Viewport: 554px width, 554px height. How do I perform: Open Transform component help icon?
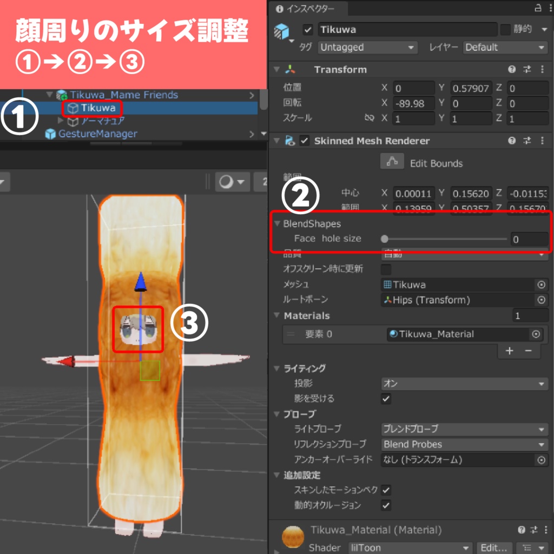pos(512,69)
